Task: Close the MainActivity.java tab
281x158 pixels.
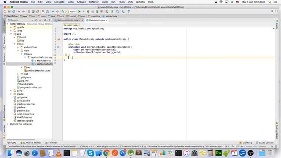Action: (107, 20)
